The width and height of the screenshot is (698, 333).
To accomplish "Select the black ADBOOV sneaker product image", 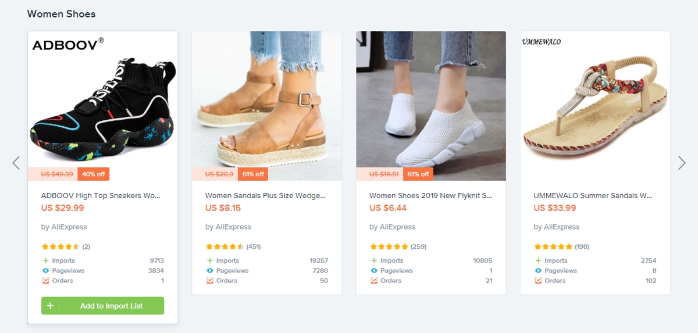I will click(102, 105).
